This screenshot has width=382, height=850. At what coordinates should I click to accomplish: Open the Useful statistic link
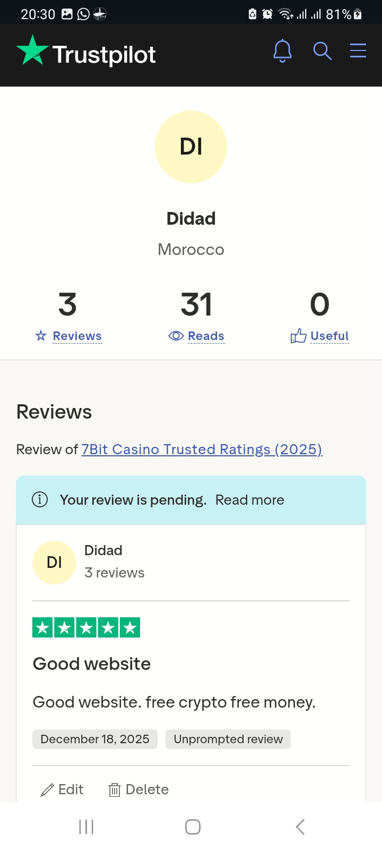[329, 336]
